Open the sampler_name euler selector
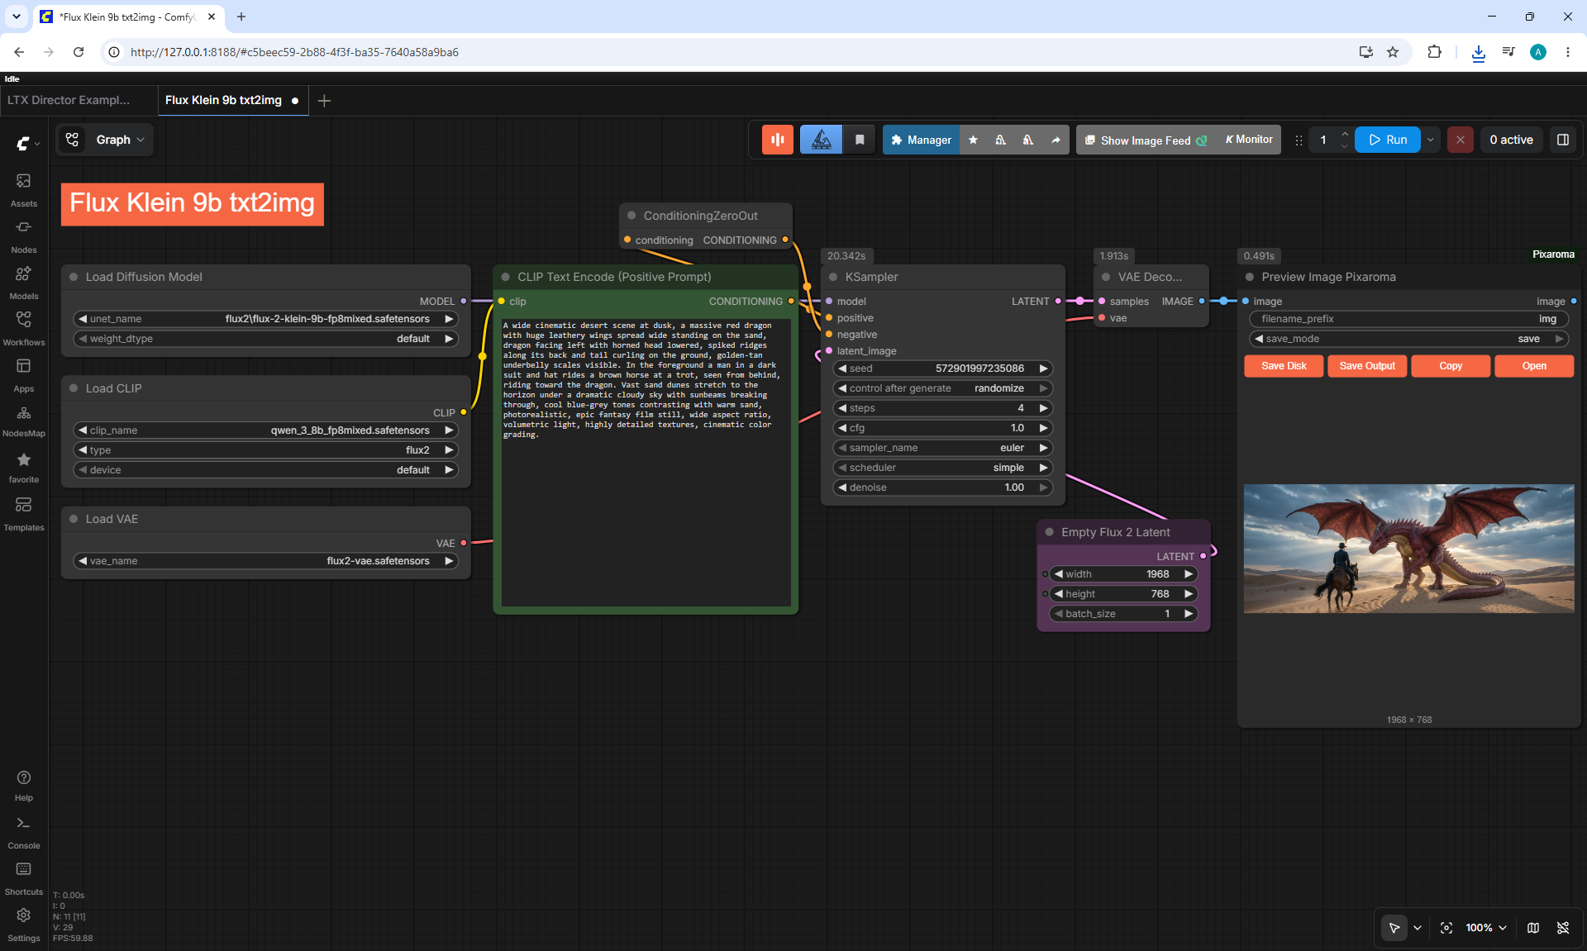 [943, 448]
